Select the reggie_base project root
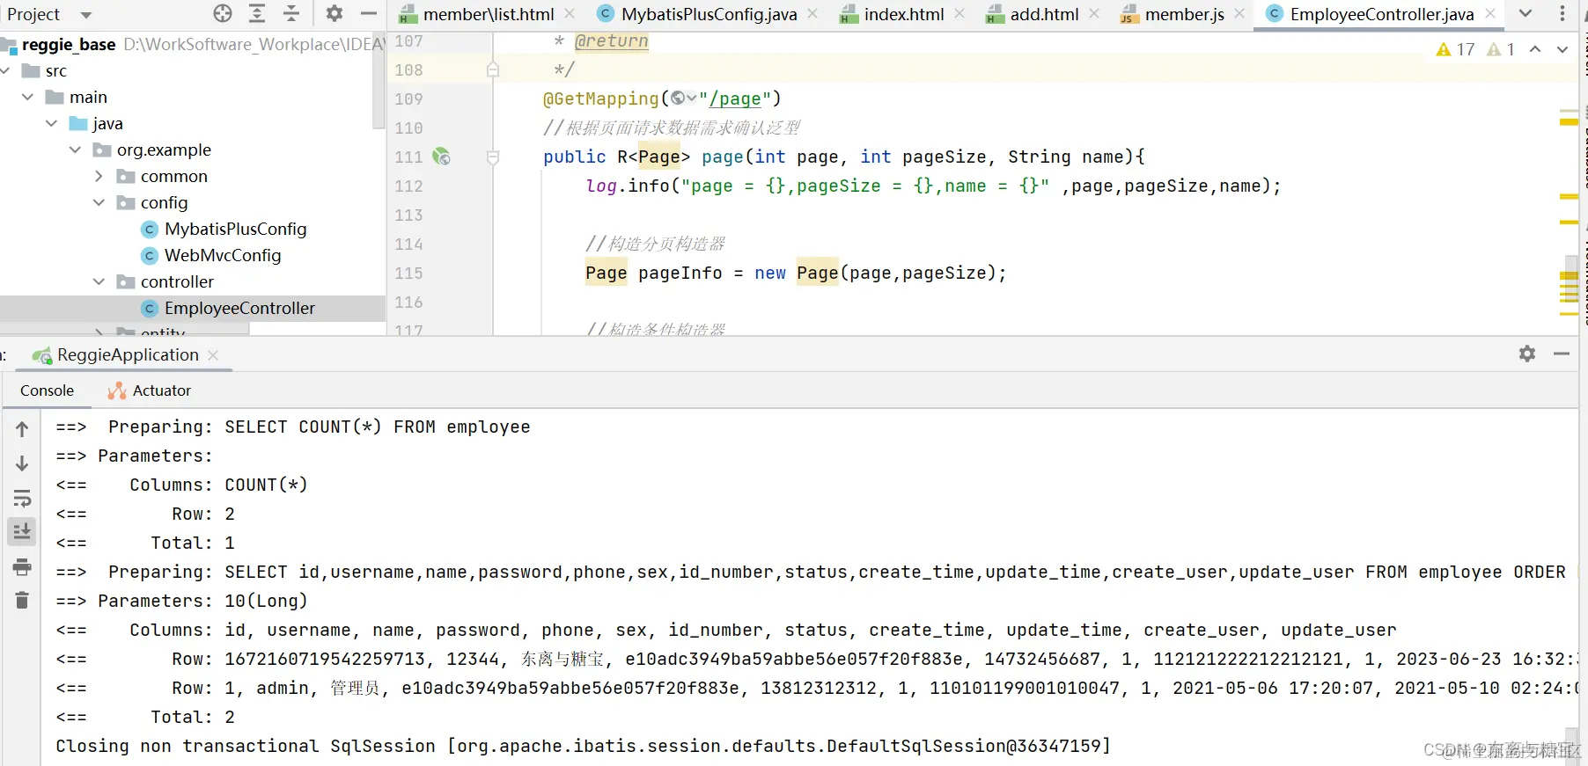The height and width of the screenshot is (766, 1588). [69, 44]
